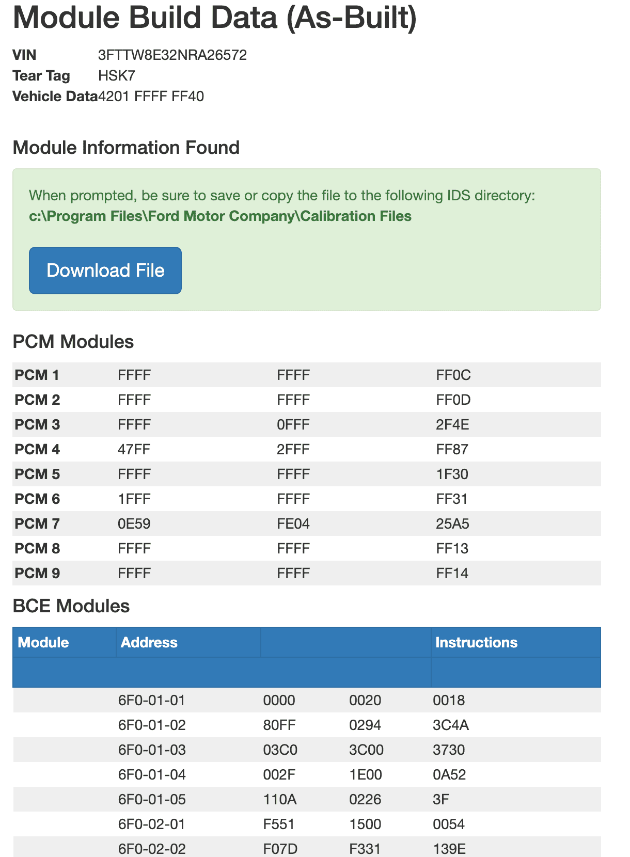This screenshot has width=630, height=857.
Task: Click the PCM Modules section heading
Action: tap(73, 342)
